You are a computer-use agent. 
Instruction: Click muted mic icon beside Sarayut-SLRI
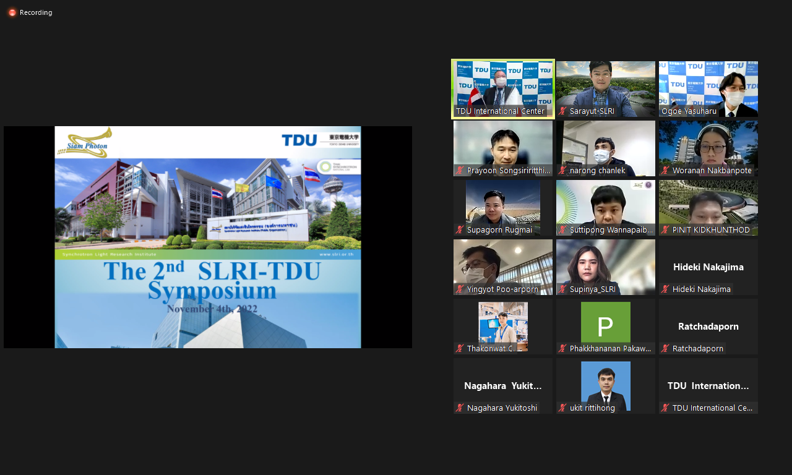point(562,111)
